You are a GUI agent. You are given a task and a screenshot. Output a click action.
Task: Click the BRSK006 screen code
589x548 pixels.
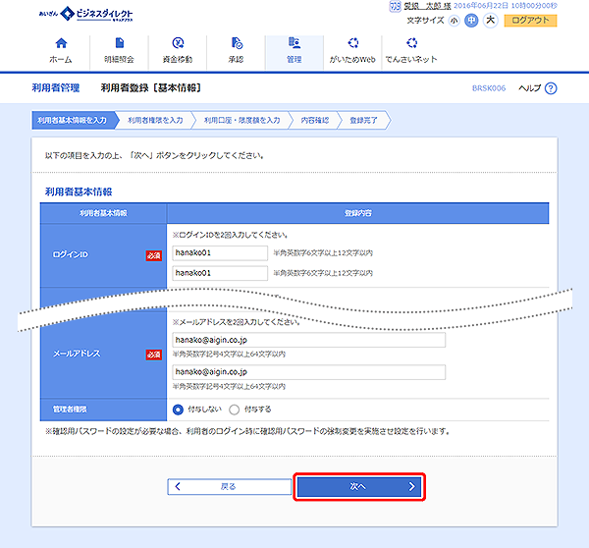(x=489, y=88)
